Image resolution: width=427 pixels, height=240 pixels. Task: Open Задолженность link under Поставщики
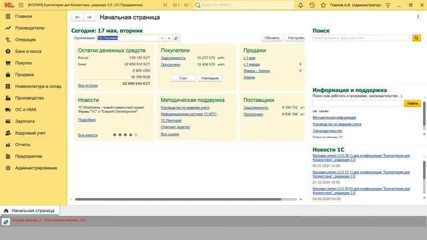click(256, 108)
